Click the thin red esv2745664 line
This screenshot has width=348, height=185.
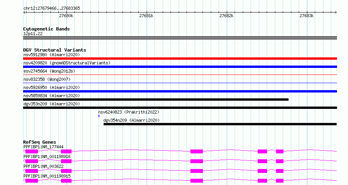tap(180, 75)
